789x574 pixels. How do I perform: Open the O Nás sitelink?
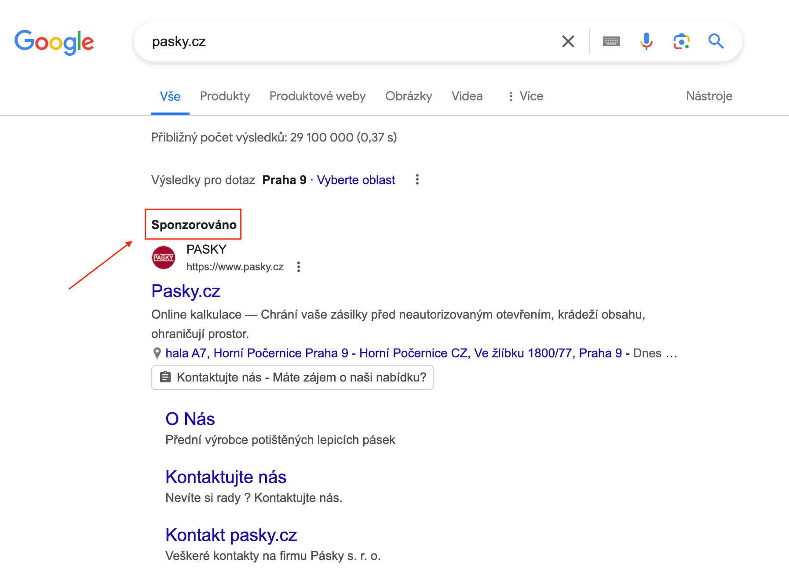(190, 419)
